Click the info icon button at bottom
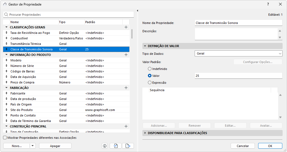This screenshot has width=287, height=152. pyautogui.click(x=104, y=146)
